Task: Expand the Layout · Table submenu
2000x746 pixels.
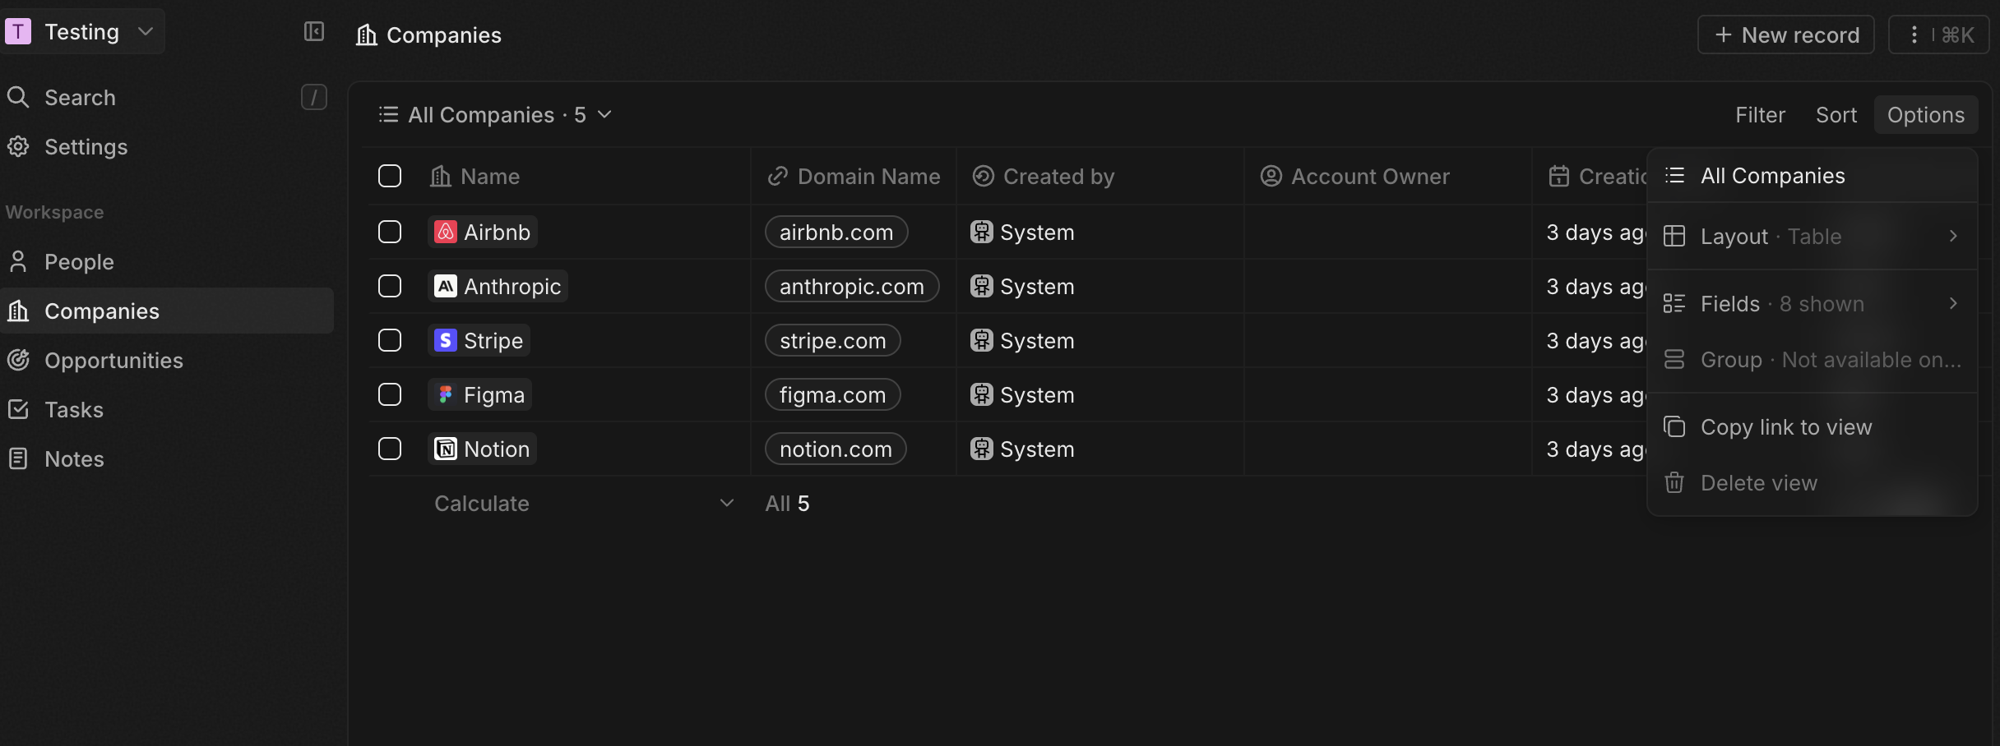Action: pos(1812,237)
